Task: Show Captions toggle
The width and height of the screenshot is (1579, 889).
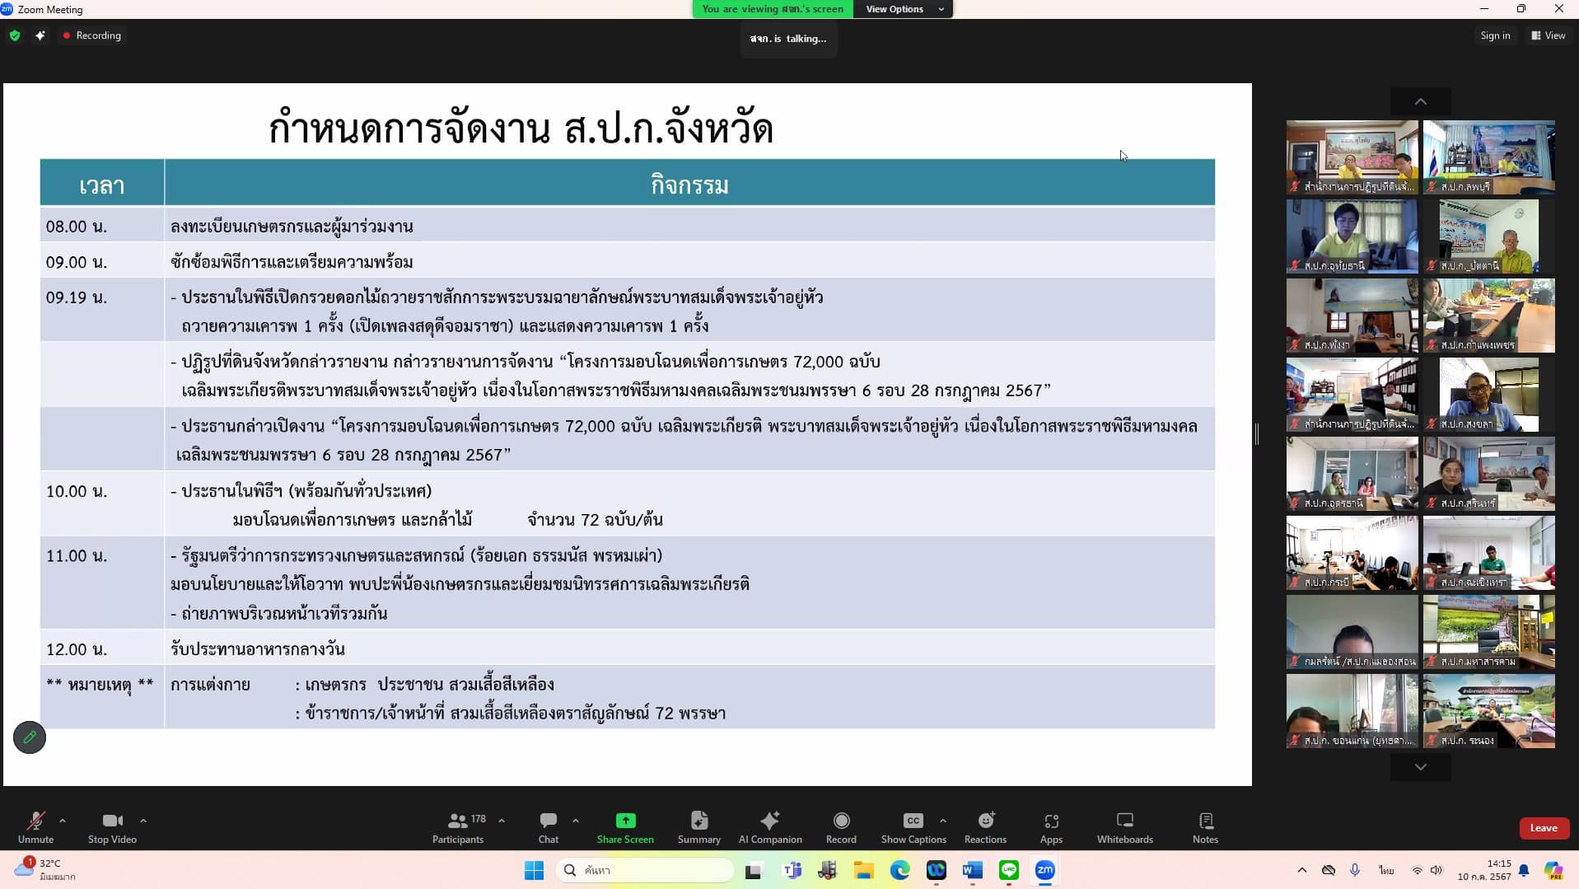Action: point(913,827)
